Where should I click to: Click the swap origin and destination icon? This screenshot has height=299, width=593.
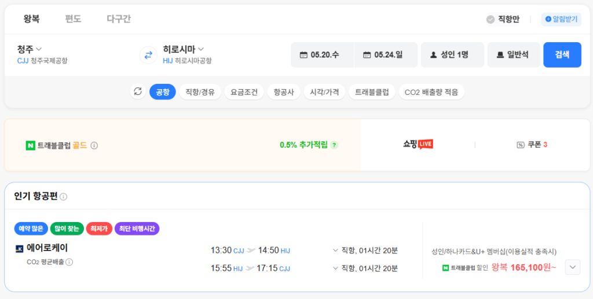[148, 55]
